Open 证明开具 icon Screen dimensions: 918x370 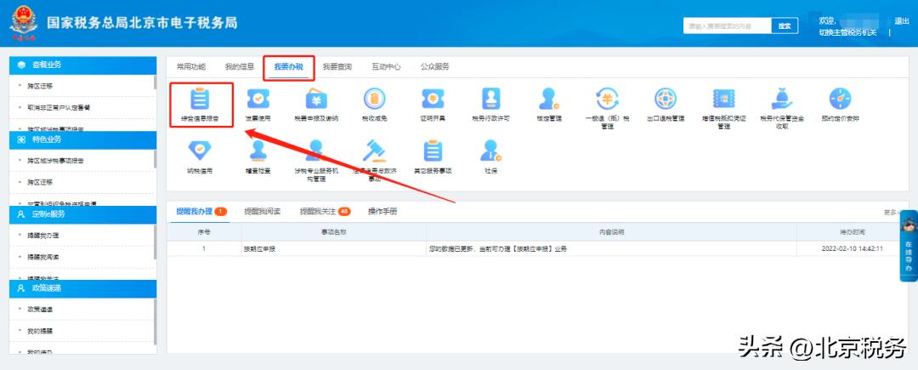(433, 99)
